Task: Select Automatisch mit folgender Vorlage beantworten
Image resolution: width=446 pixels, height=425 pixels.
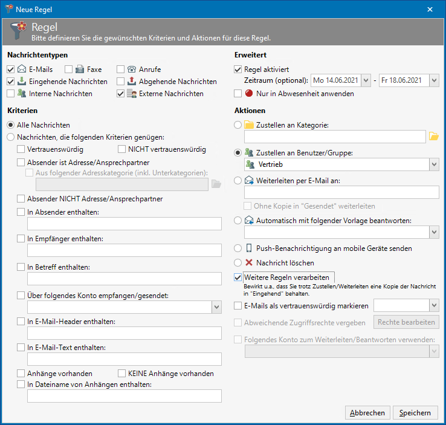Action: pyautogui.click(x=238, y=221)
